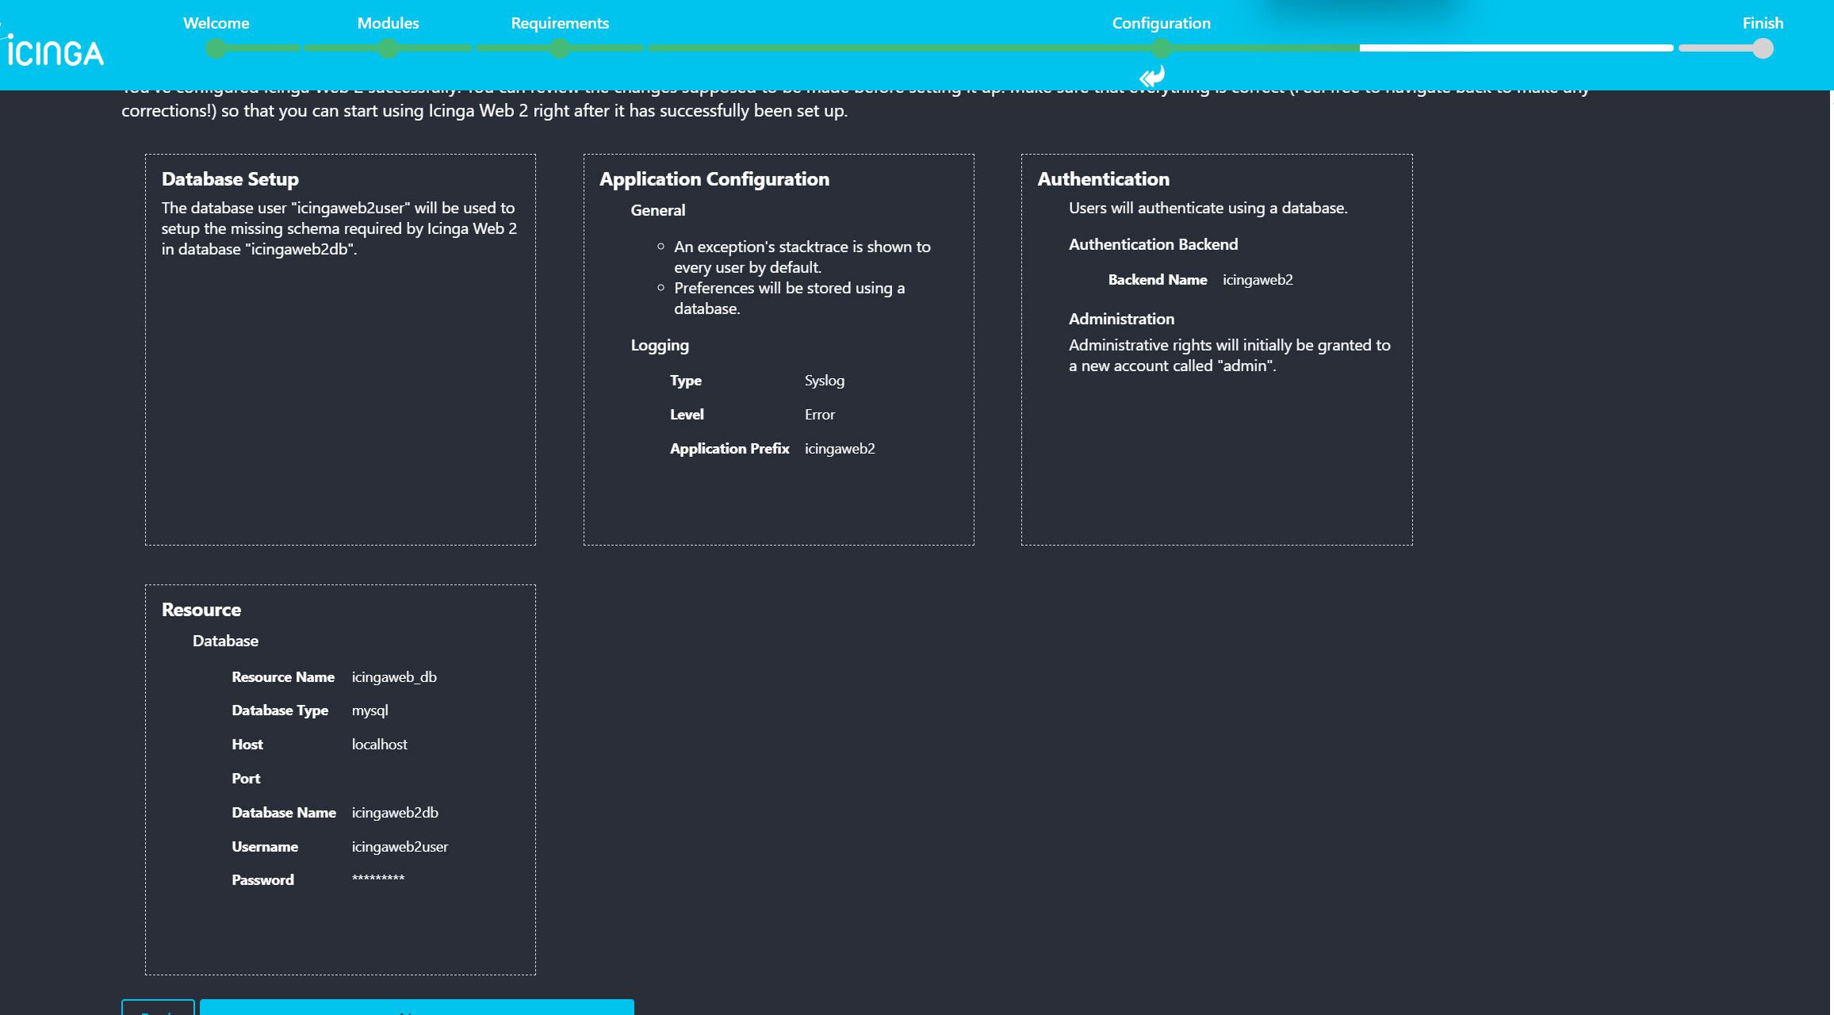Click the Application Configuration heading
The width and height of the screenshot is (1834, 1015).
coord(714,179)
